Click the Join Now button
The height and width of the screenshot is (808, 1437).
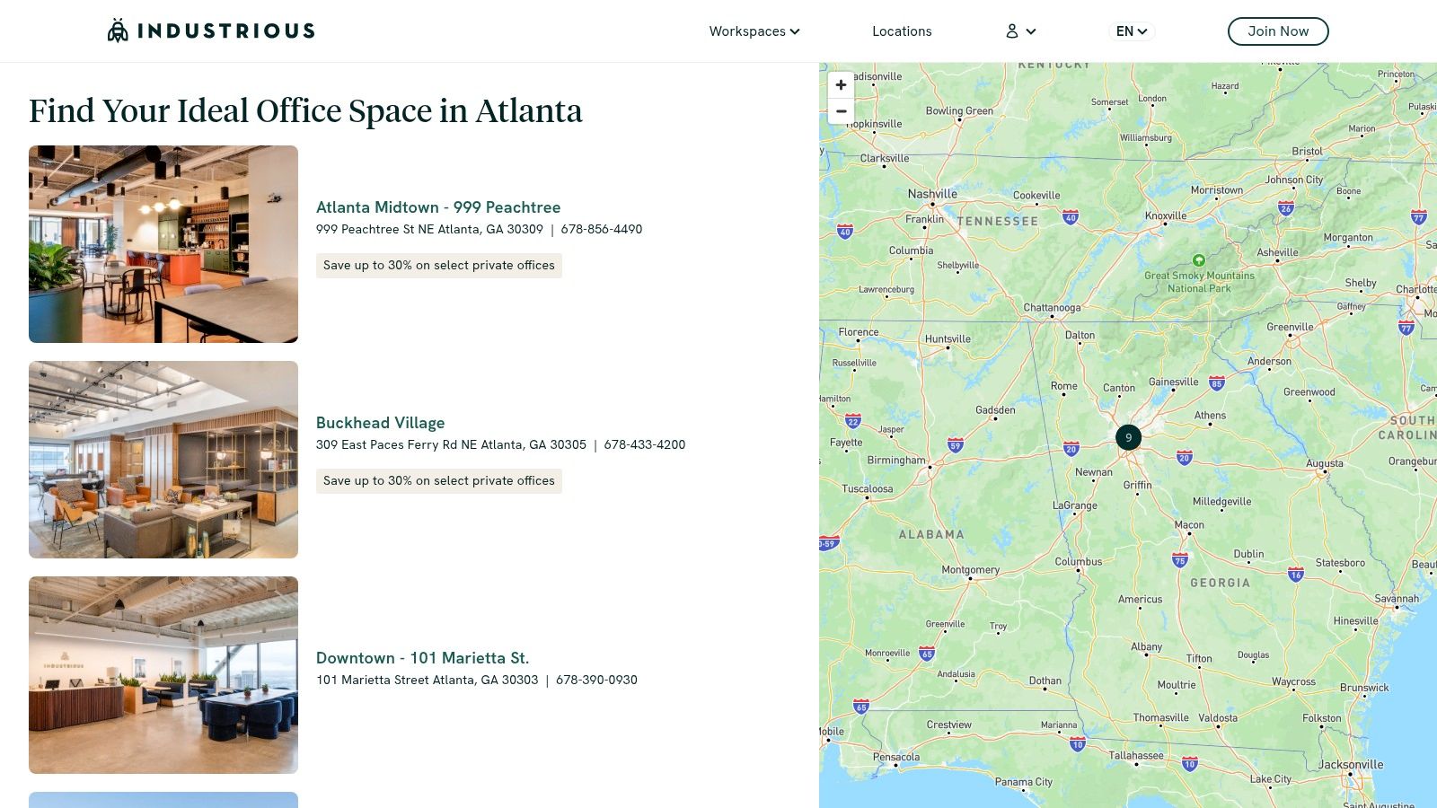point(1278,31)
